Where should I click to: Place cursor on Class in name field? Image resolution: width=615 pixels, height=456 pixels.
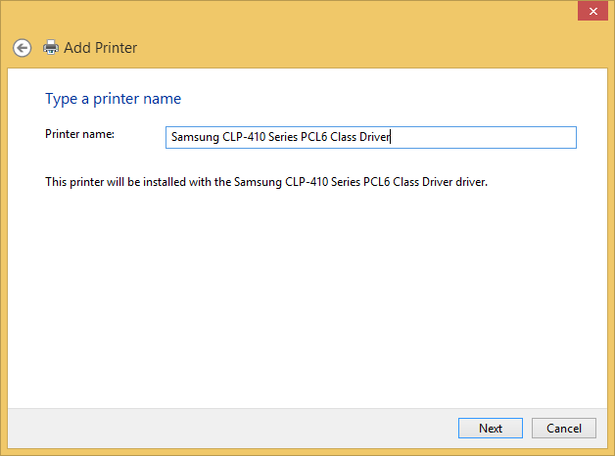click(343, 137)
